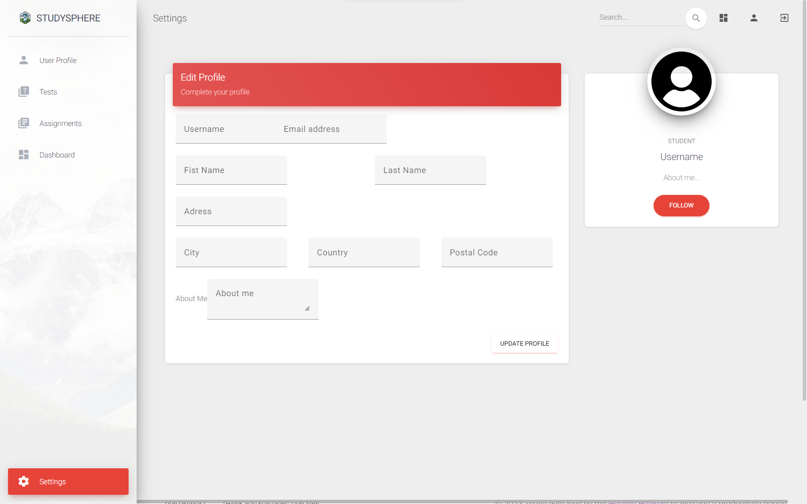
Task: Open User Profile from sidebar
Action: 58,60
